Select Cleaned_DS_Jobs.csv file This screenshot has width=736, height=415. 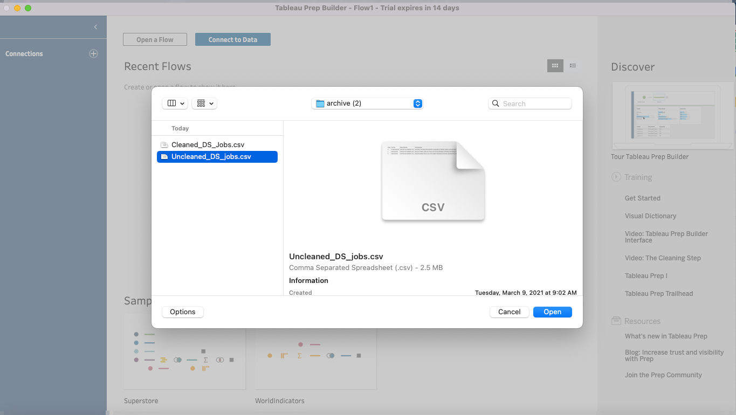217,145
